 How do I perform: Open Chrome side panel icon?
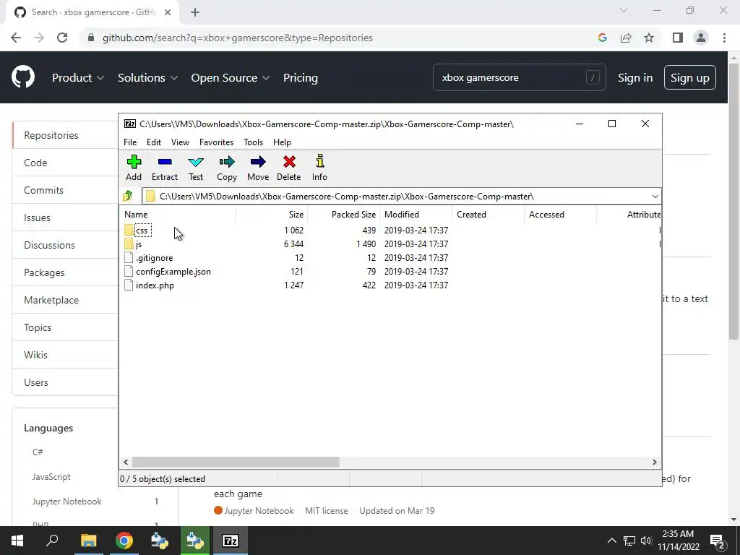(678, 38)
